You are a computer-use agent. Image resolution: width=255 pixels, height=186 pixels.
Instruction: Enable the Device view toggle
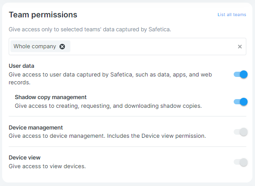coord(241,162)
